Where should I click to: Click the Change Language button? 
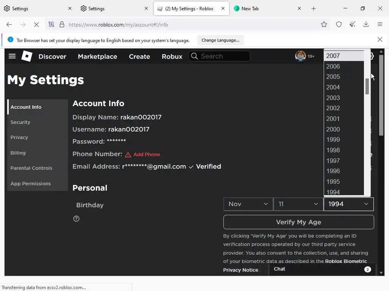tap(220, 40)
